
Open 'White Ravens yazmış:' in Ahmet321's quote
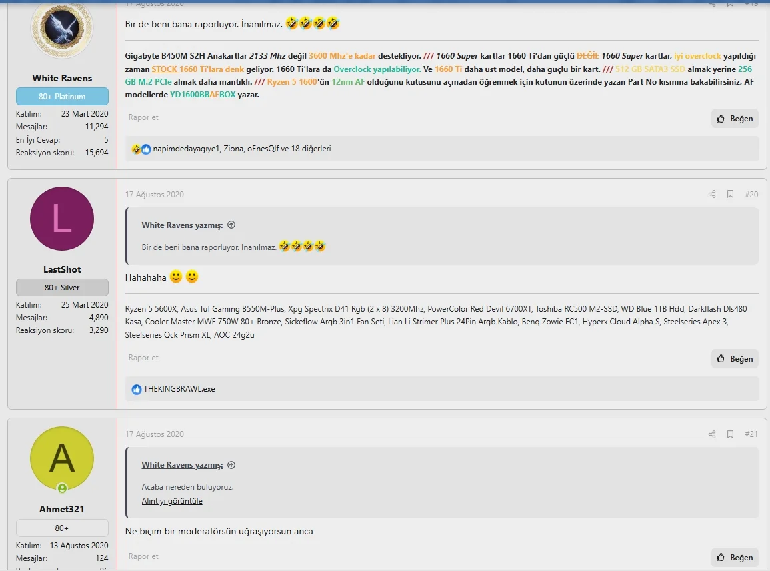pos(182,465)
